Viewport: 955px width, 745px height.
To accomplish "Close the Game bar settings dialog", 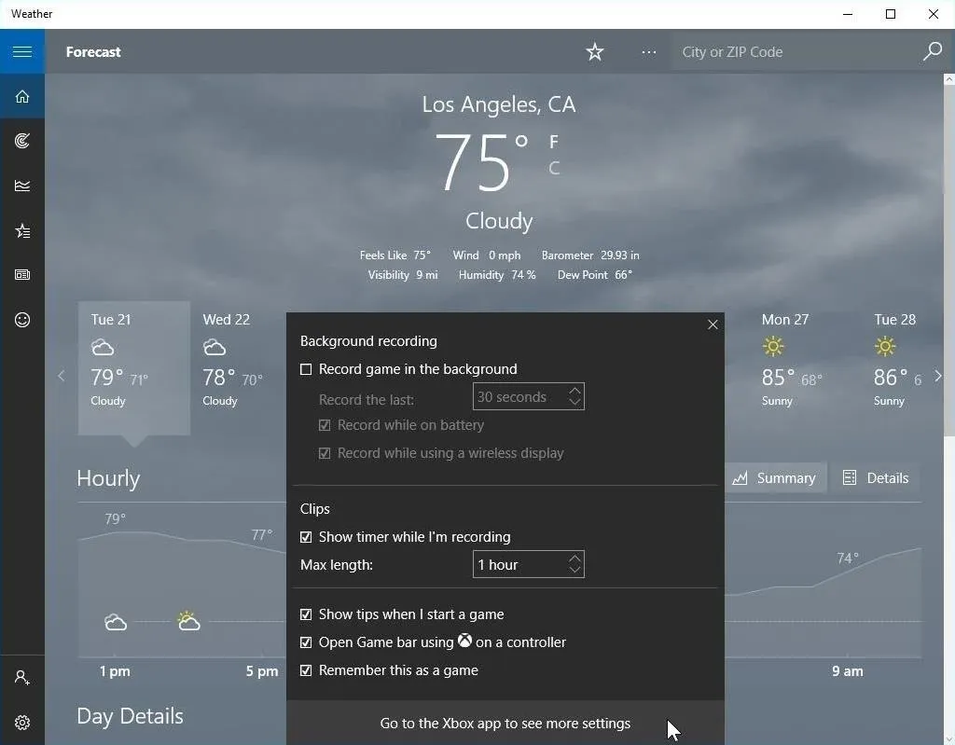I will tap(713, 324).
